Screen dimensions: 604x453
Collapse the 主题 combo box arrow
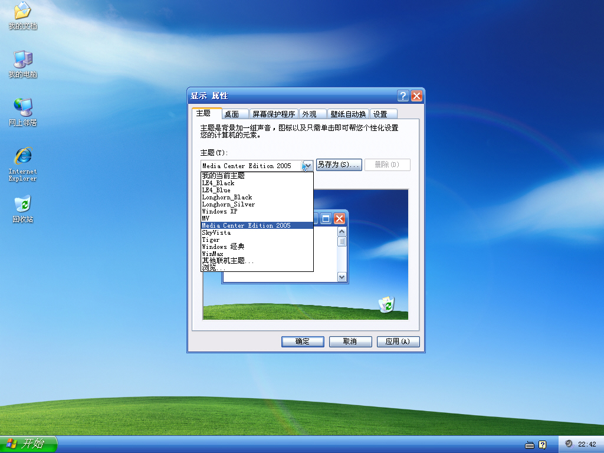click(x=307, y=166)
